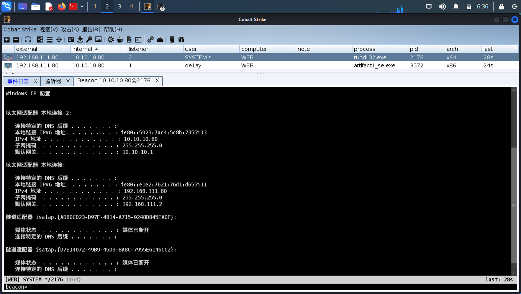The height and width of the screenshot is (294, 521).
Task: Sort sessions by the pid column
Action: pyautogui.click(x=426, y=49)
